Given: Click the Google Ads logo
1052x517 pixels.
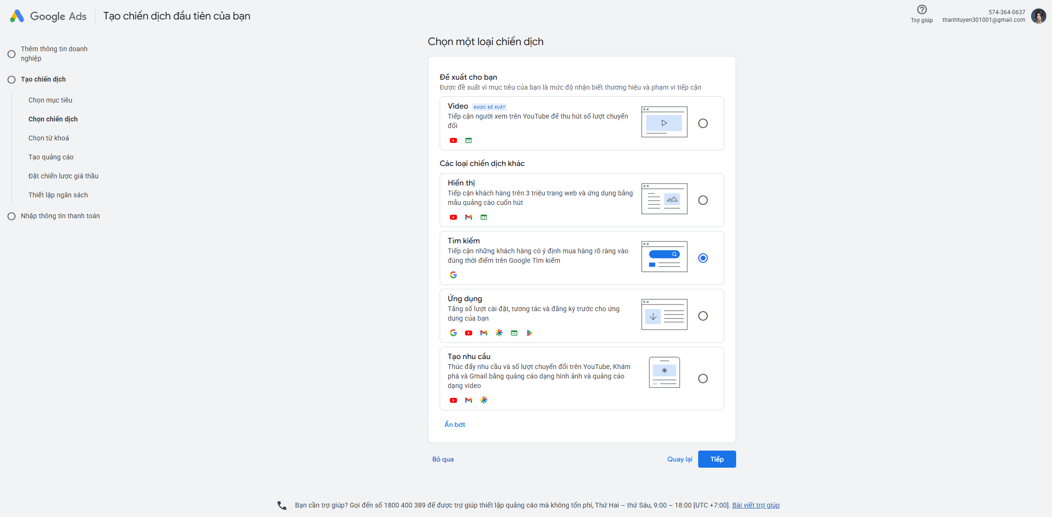Looking at the screenshot, I should (48, 16).
